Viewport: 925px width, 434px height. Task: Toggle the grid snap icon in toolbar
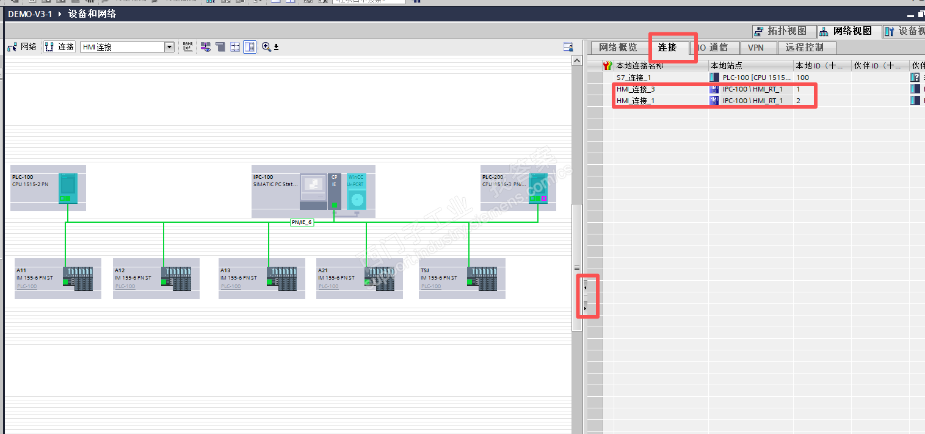click(x=235, y=47)
